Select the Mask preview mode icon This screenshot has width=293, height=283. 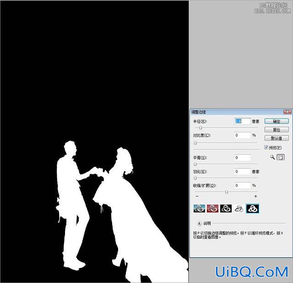(x=252, y=208)
